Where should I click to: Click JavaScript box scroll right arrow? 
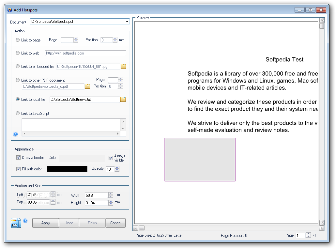click(x=118, y=133)
